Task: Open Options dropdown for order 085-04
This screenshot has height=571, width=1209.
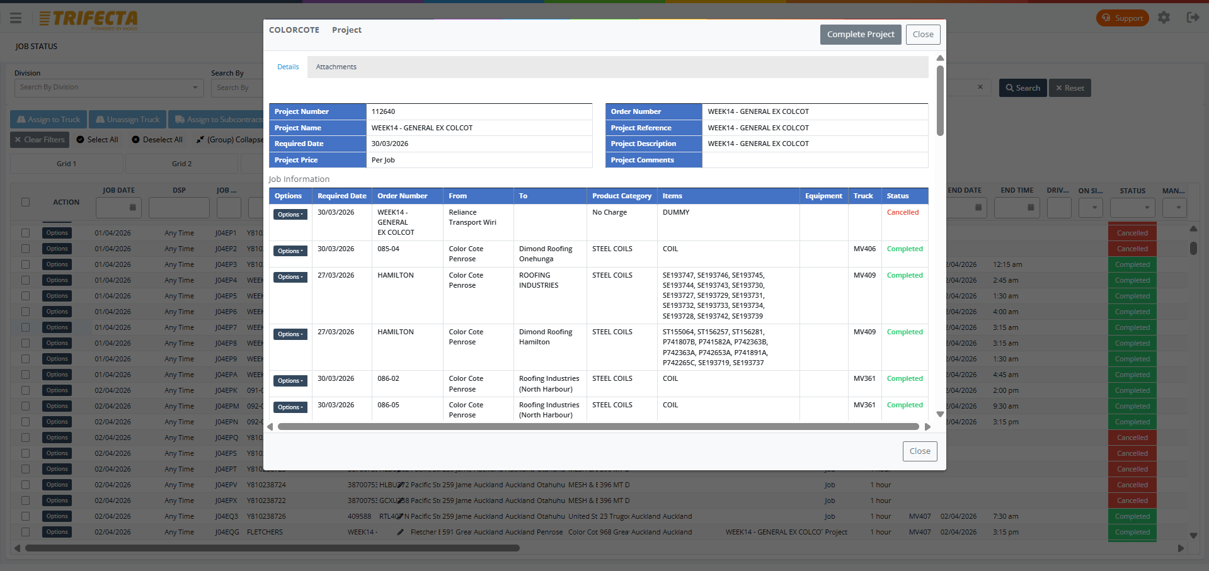Action: click(290, 251)
